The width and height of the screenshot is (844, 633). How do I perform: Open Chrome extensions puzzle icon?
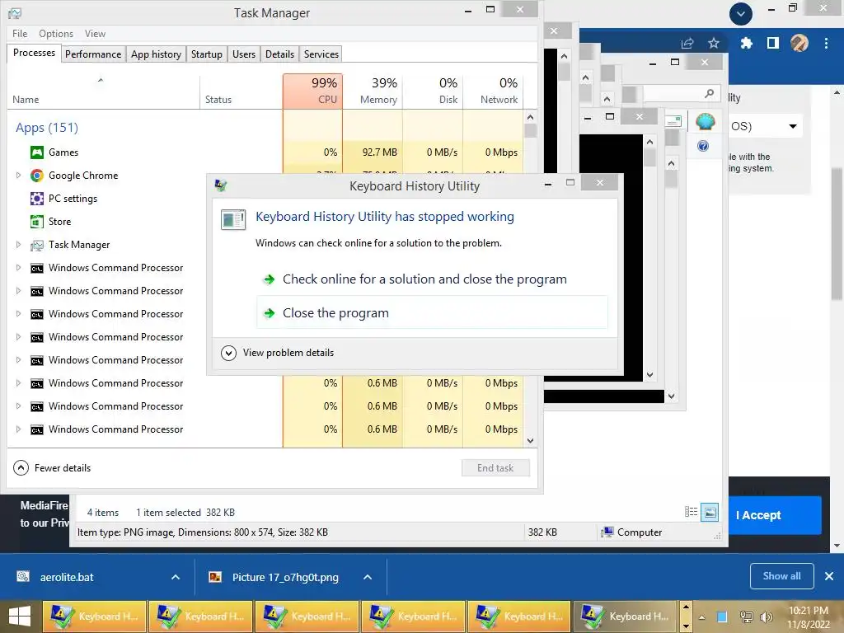point(746,43)
